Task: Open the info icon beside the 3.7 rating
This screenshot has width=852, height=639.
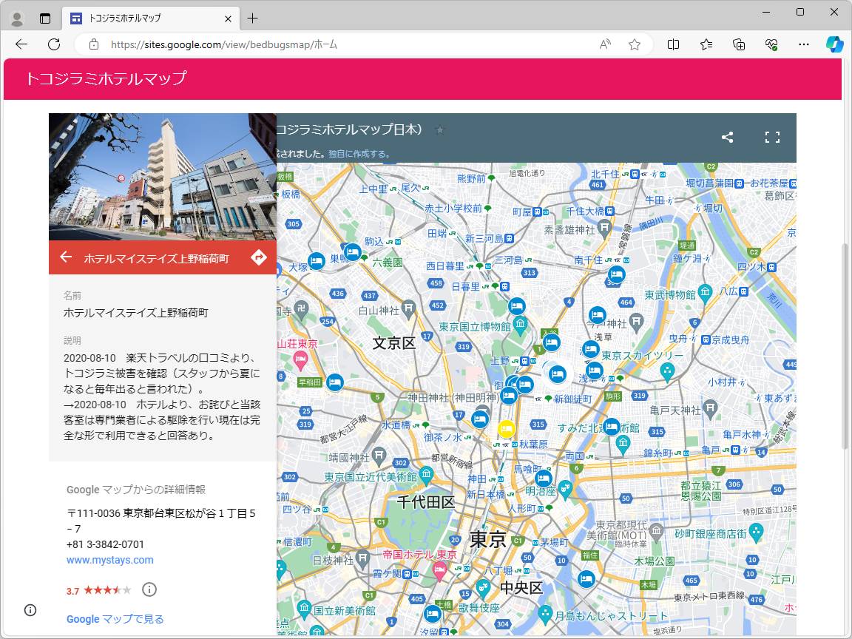Action: coord(149,589)
